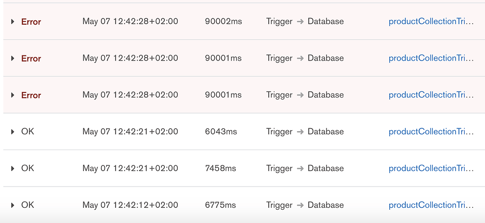Click the 6043ms duration value
The height and width of the screenshot is (223, 485).
tap(221, 132)
